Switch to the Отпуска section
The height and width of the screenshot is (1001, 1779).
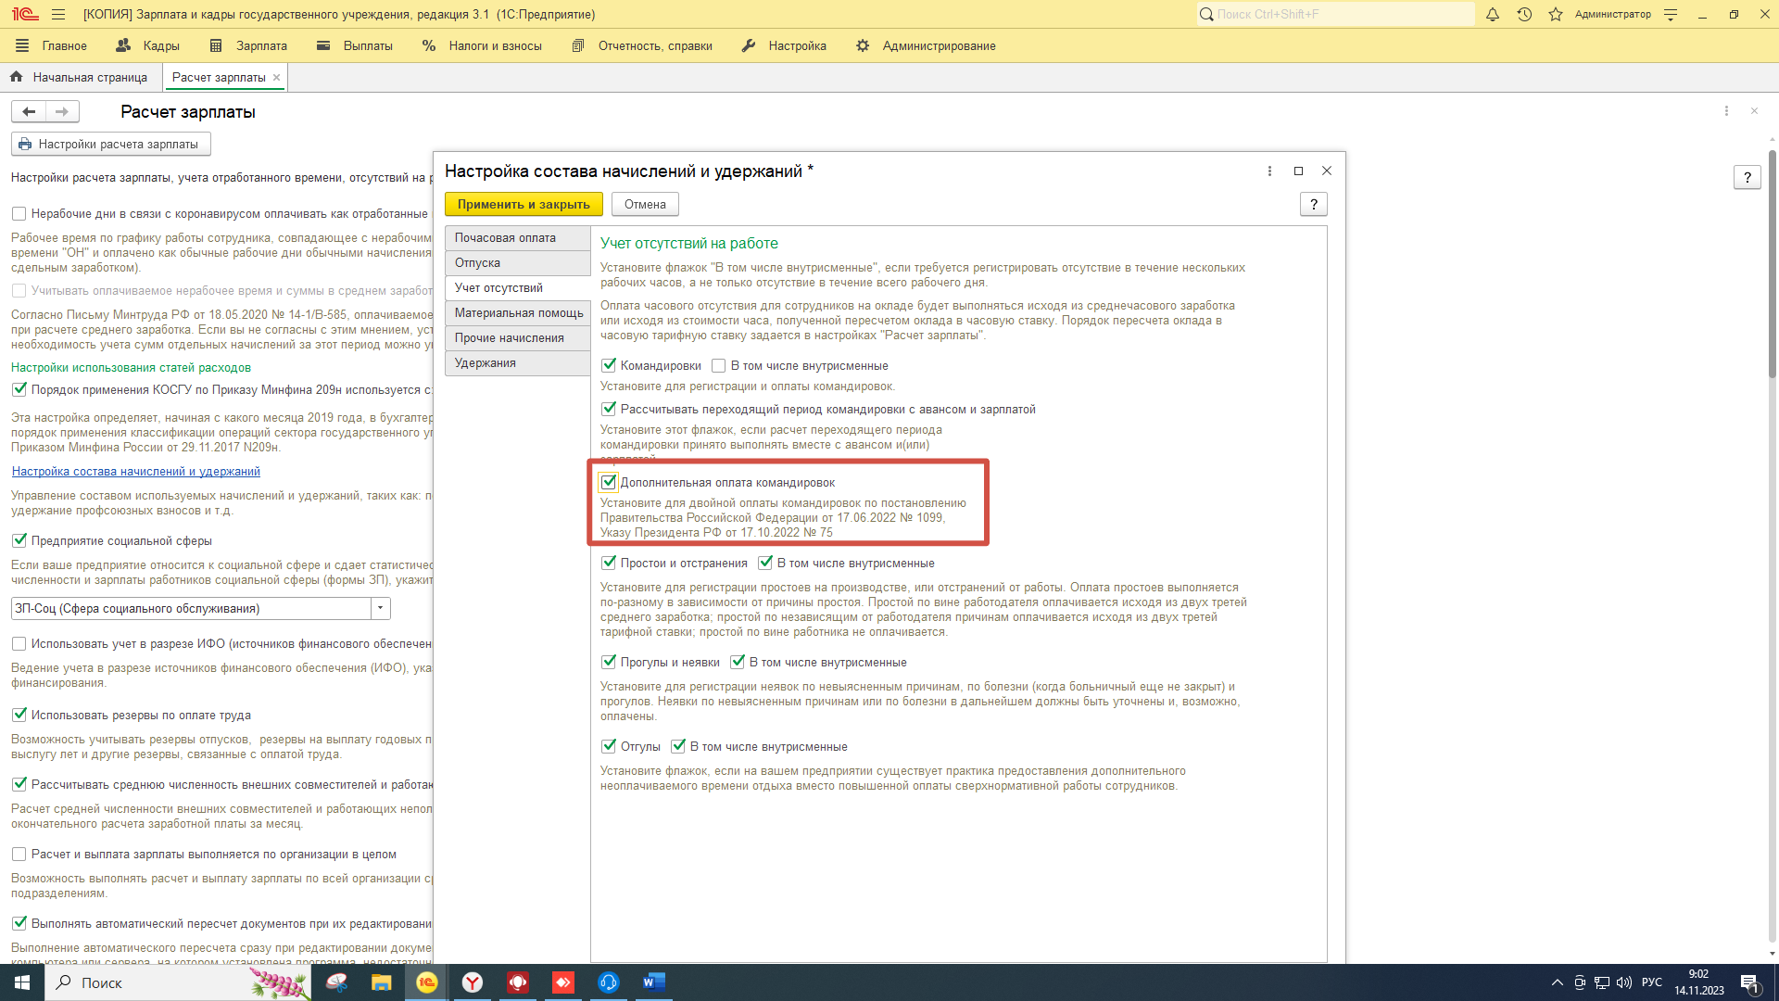pyautogui.click(x=517, y=263)
